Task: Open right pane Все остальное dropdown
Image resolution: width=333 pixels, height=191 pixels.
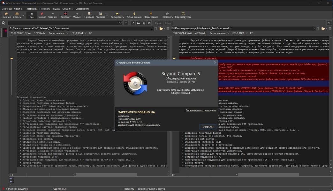Action: 219,33
